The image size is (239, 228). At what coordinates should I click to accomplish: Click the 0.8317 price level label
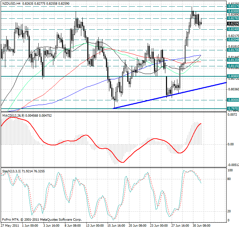(233, 6)
